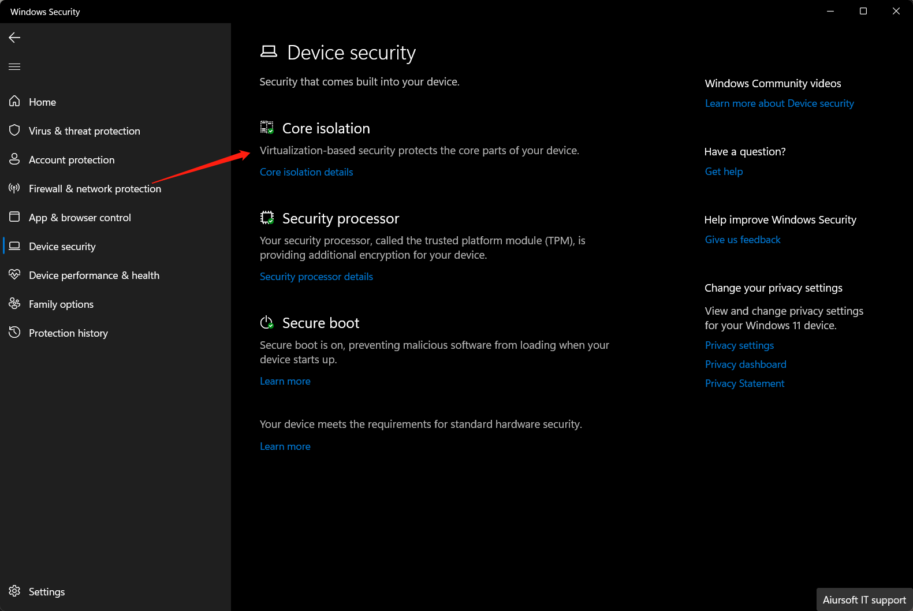Click the App & browser control window icon
Image resolution: width=913 pixels, height=611 pixels.
[14, 217]
